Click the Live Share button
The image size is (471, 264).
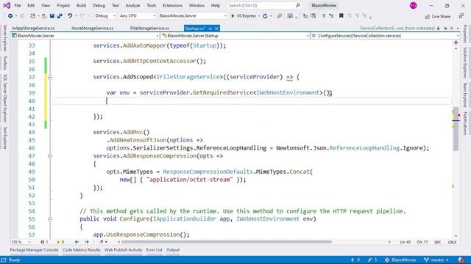(437, 16)
